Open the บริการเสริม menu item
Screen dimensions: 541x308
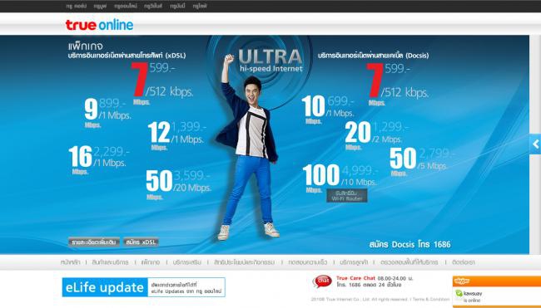[187, 262]
